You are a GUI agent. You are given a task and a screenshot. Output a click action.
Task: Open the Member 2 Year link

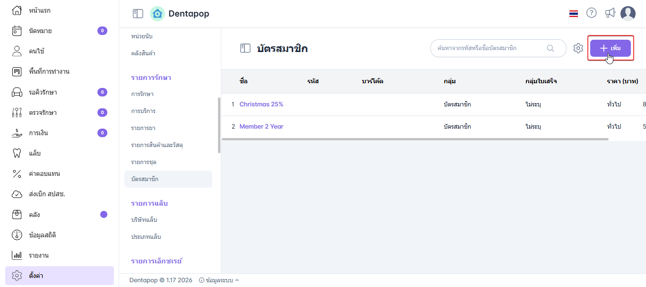tap(261, 127)
